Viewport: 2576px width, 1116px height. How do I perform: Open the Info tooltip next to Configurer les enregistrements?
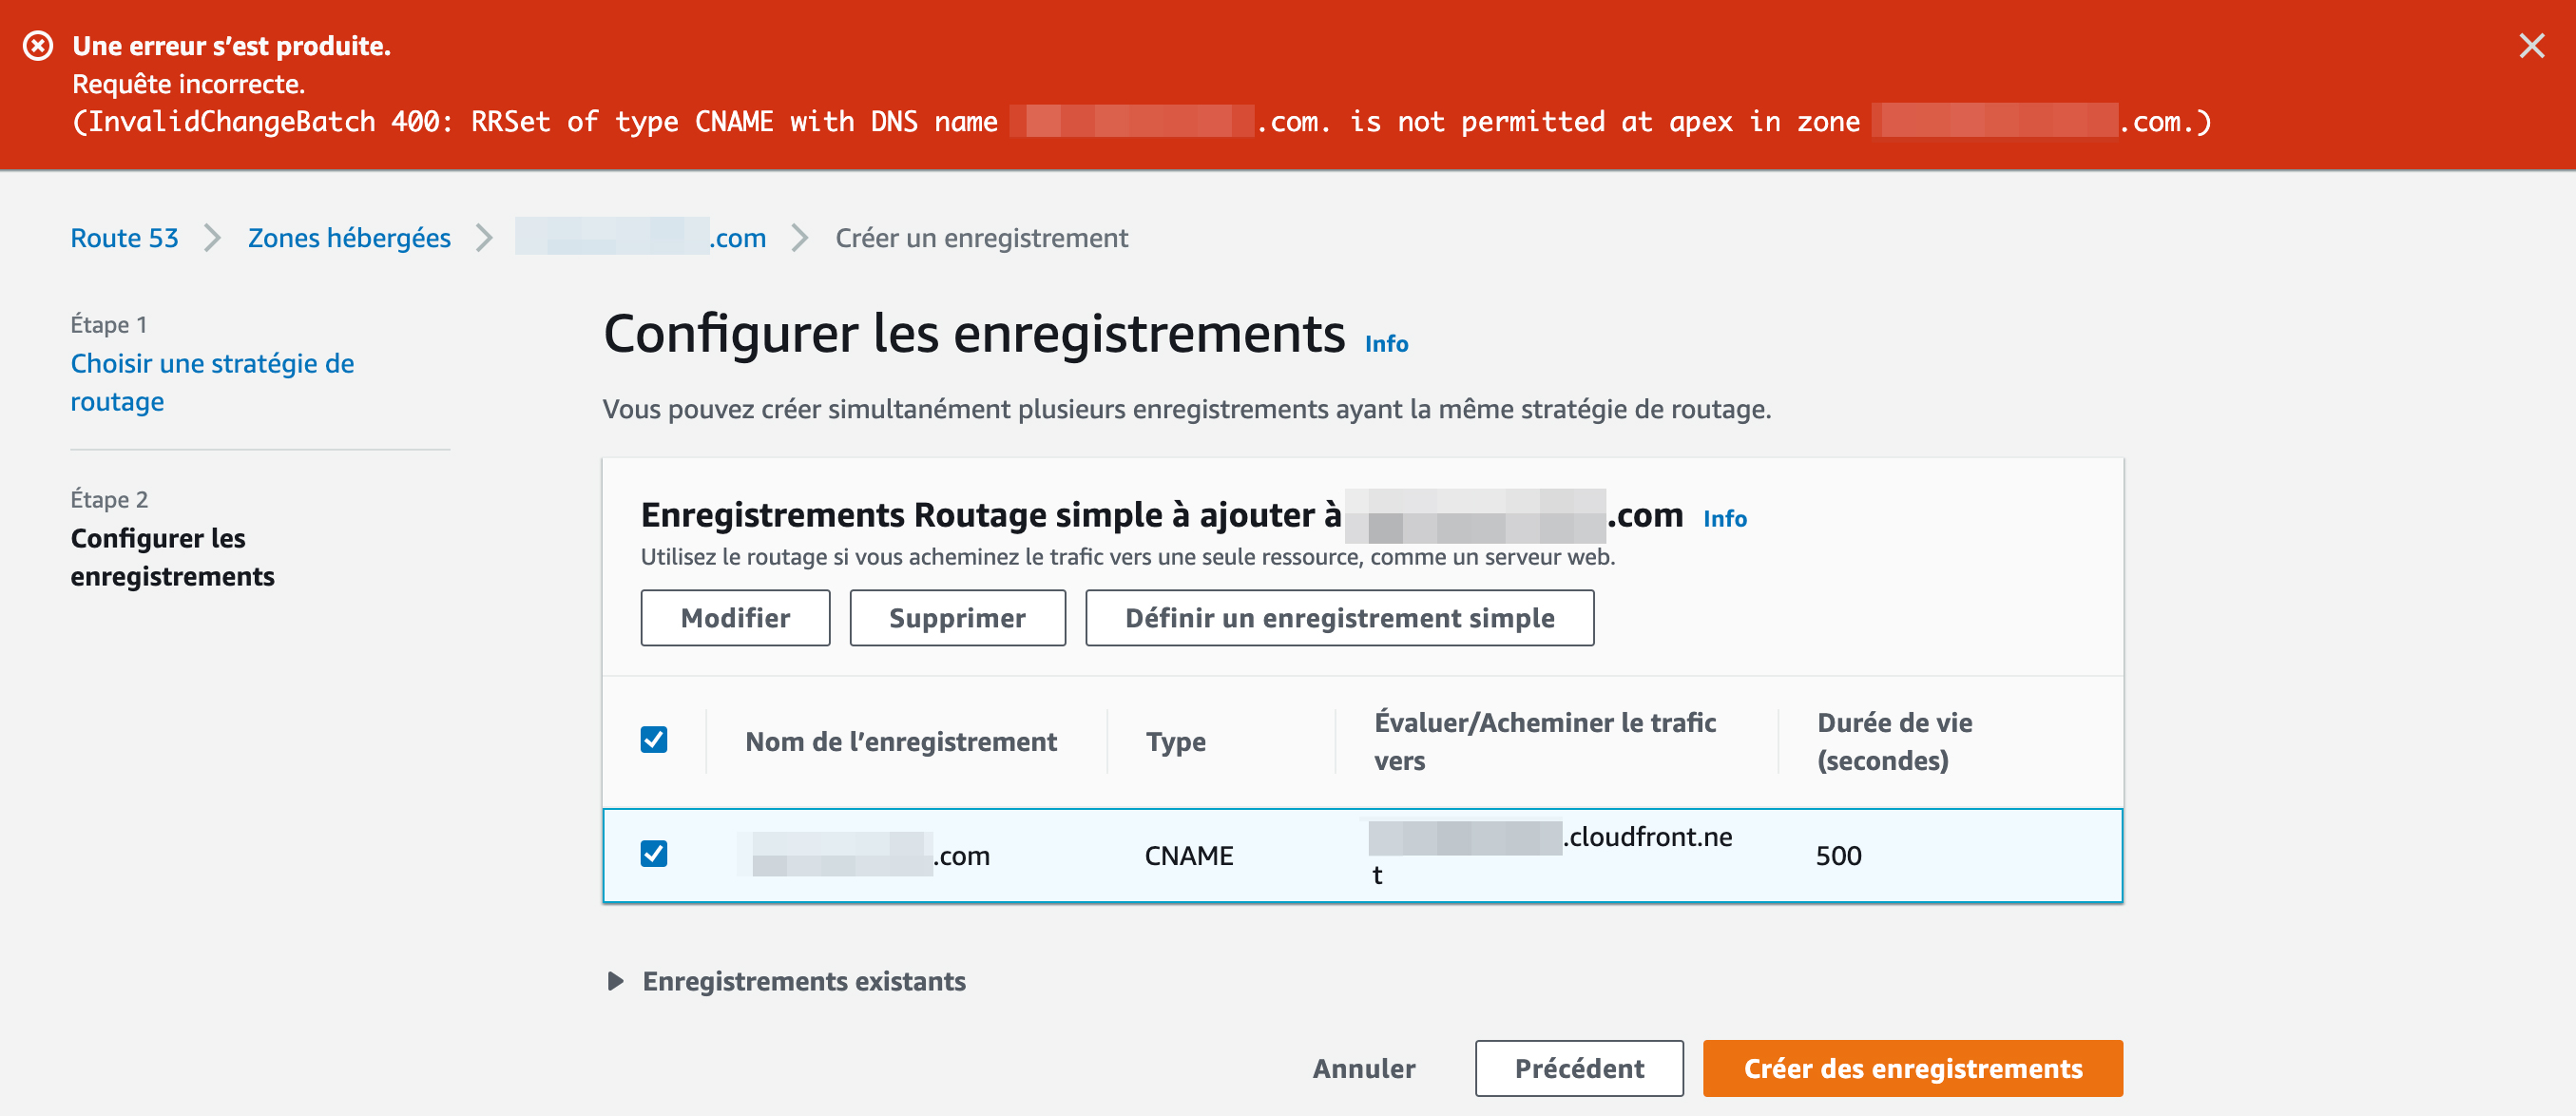click(1386, 343)
